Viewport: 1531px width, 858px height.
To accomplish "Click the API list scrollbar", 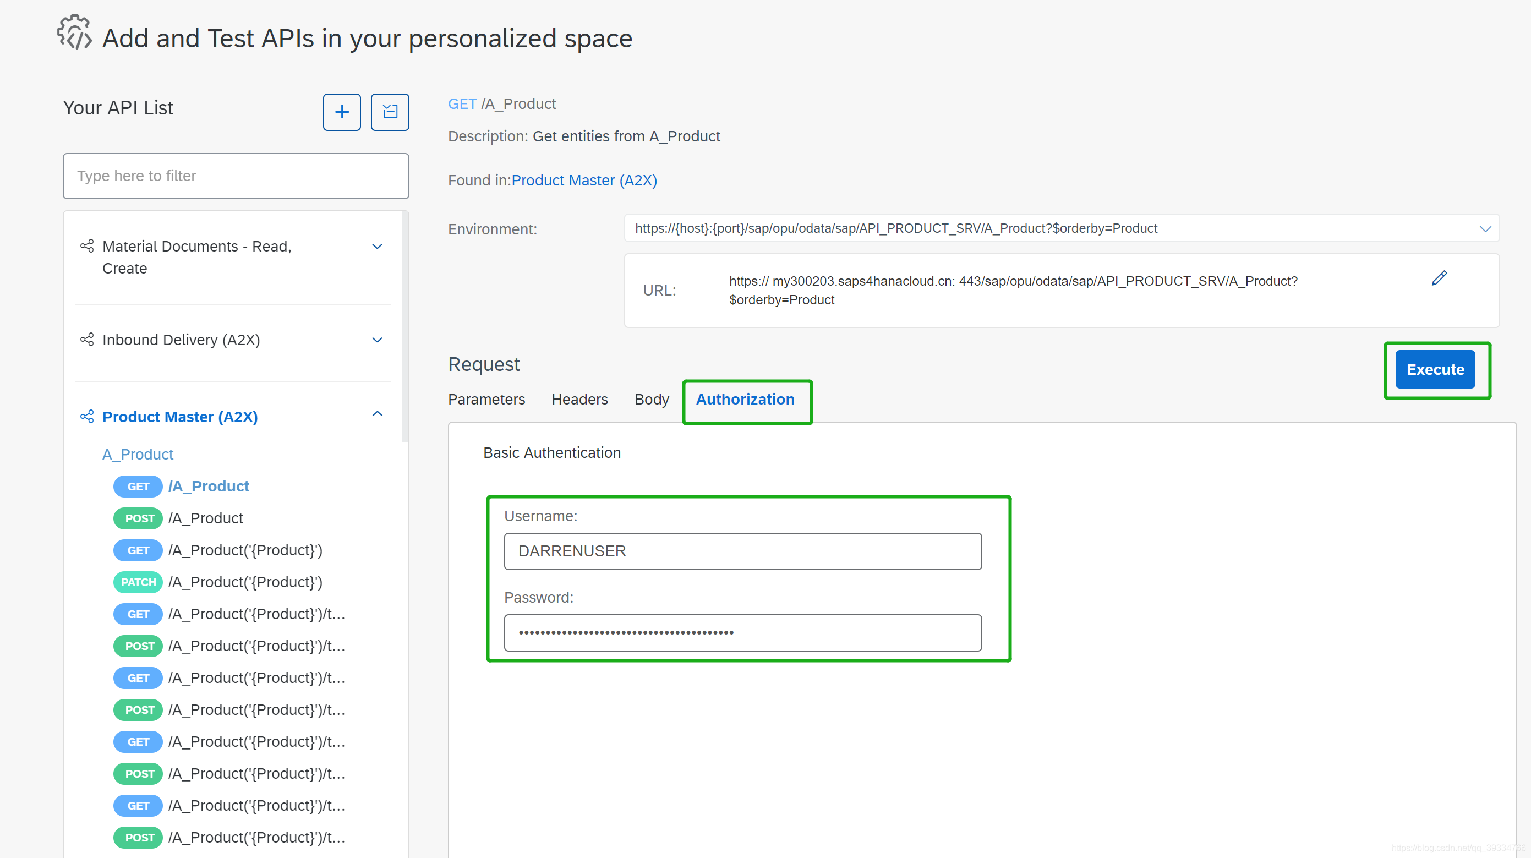I will click(x=404, y=327).
